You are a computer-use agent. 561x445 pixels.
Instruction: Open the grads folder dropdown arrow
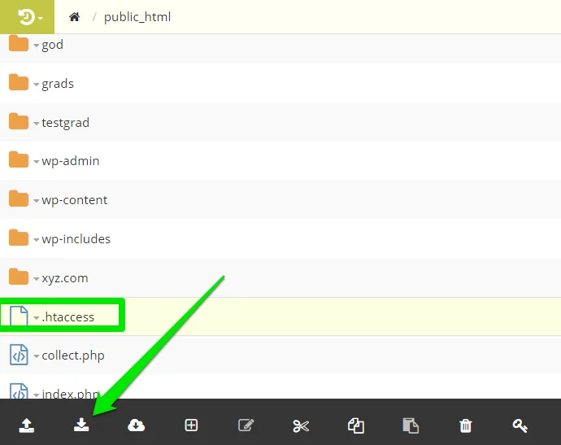pyautogui.click(x=36, y=85)
